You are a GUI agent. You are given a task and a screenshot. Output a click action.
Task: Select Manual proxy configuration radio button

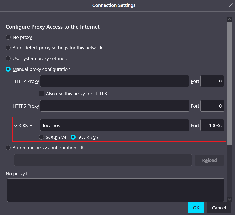tap(8, 69)
